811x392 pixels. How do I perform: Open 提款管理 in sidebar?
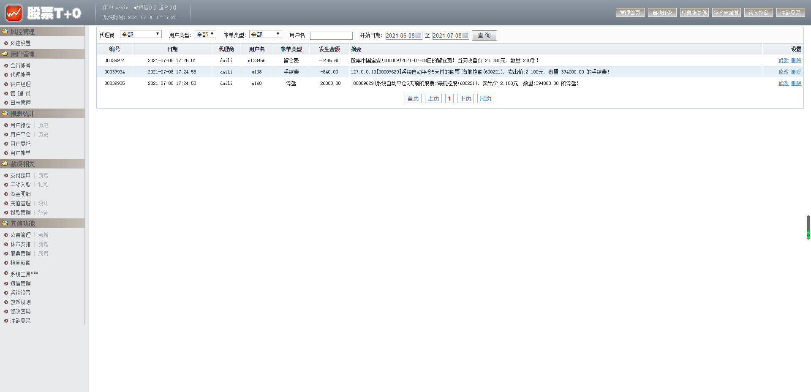pos(20,212)
